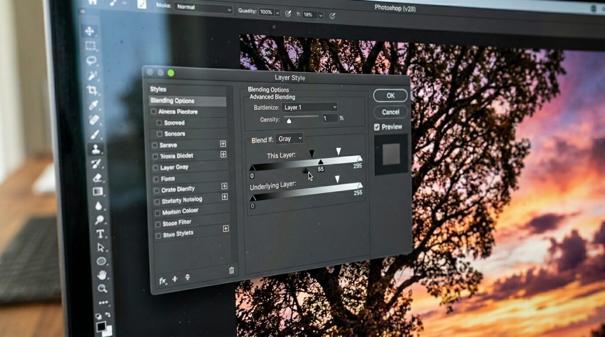Click the plus button beside Orate Dienity
This screenshot has height=337, width=605.
click(x=224, y=186)
